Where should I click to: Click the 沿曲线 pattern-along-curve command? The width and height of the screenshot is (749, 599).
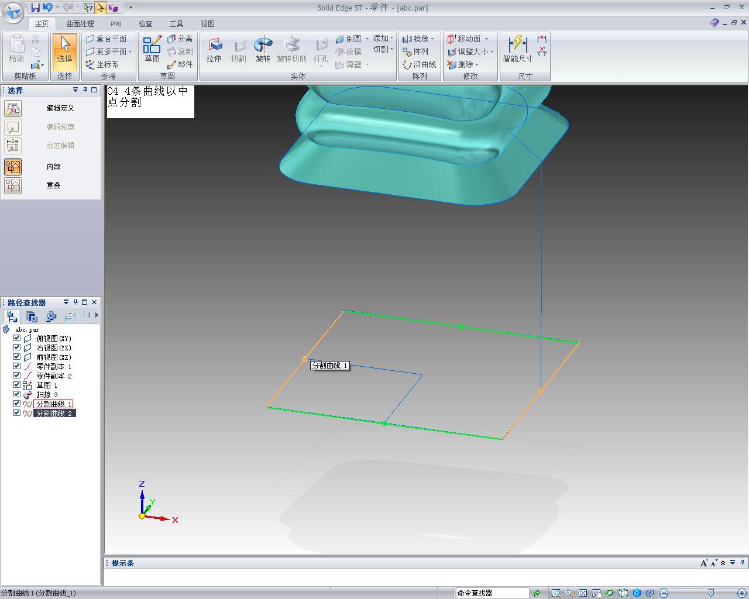[420, 64]
